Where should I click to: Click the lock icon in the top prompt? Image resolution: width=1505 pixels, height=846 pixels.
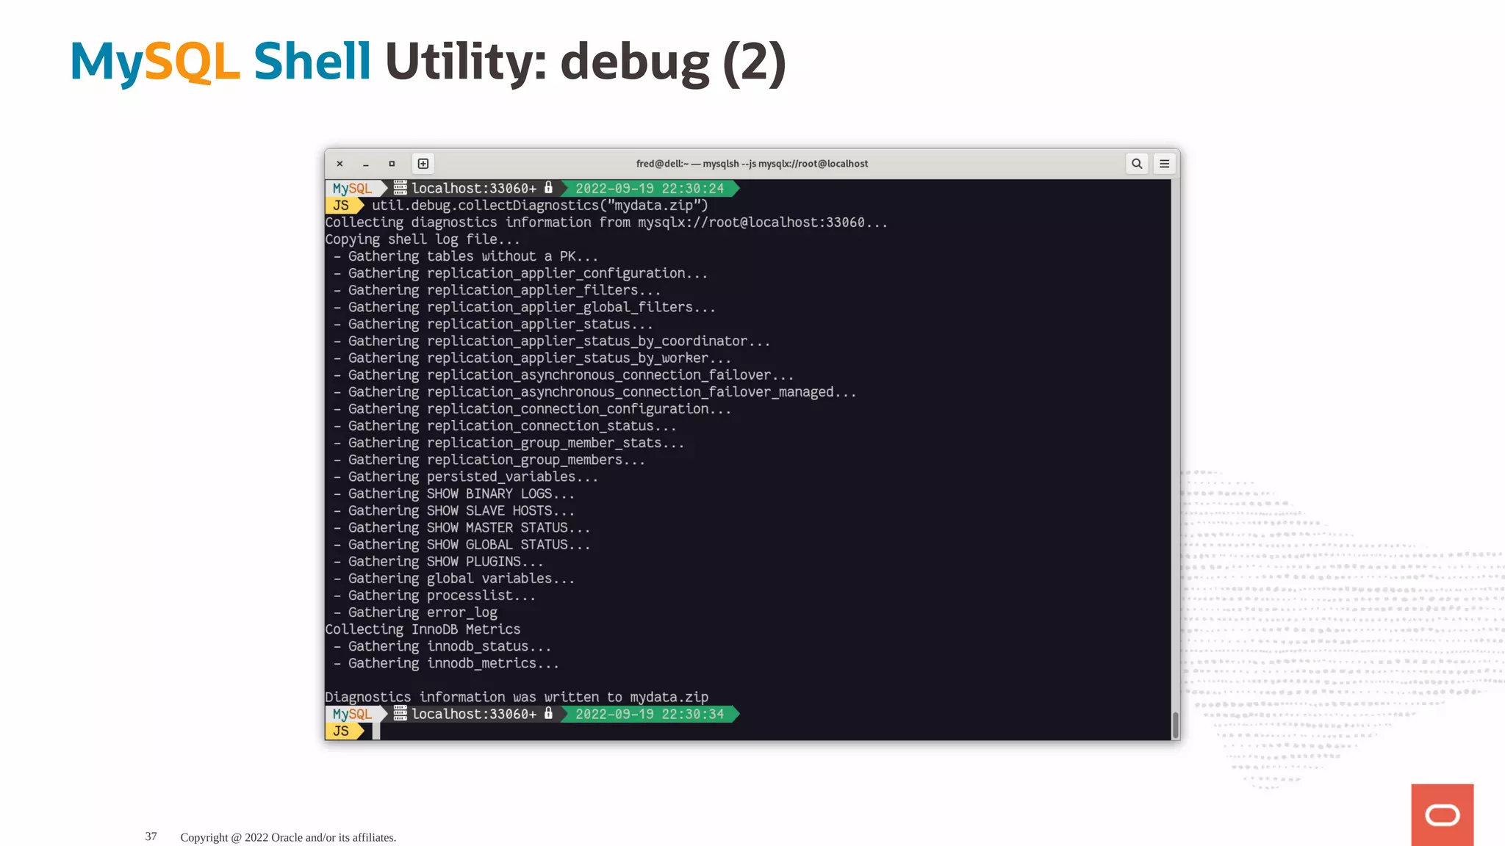[x=548, y=188]
